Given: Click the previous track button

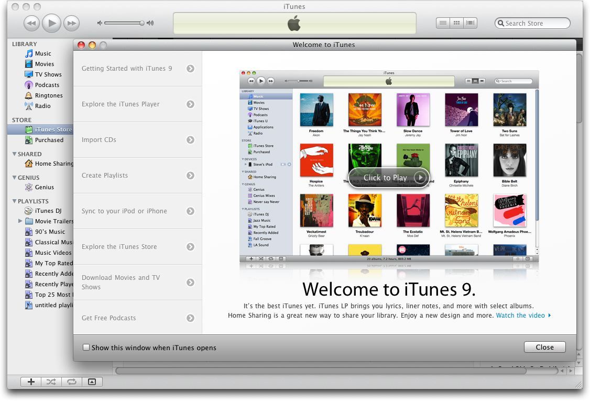Looking at the screenshot, I should tap(31, 24).
